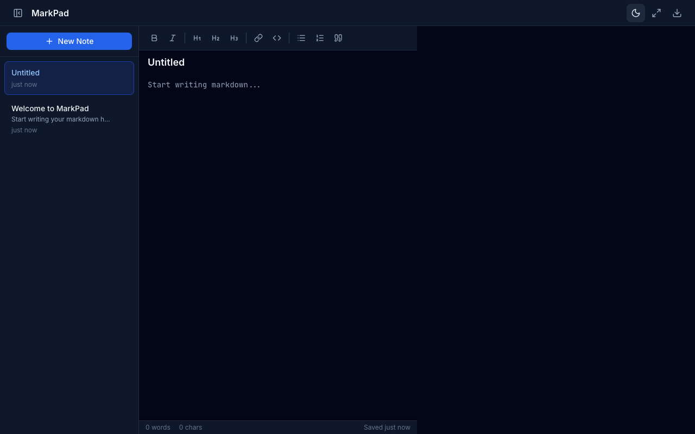Toggle dark mode with the moon button
695x434 pixels.
[635, 12]
